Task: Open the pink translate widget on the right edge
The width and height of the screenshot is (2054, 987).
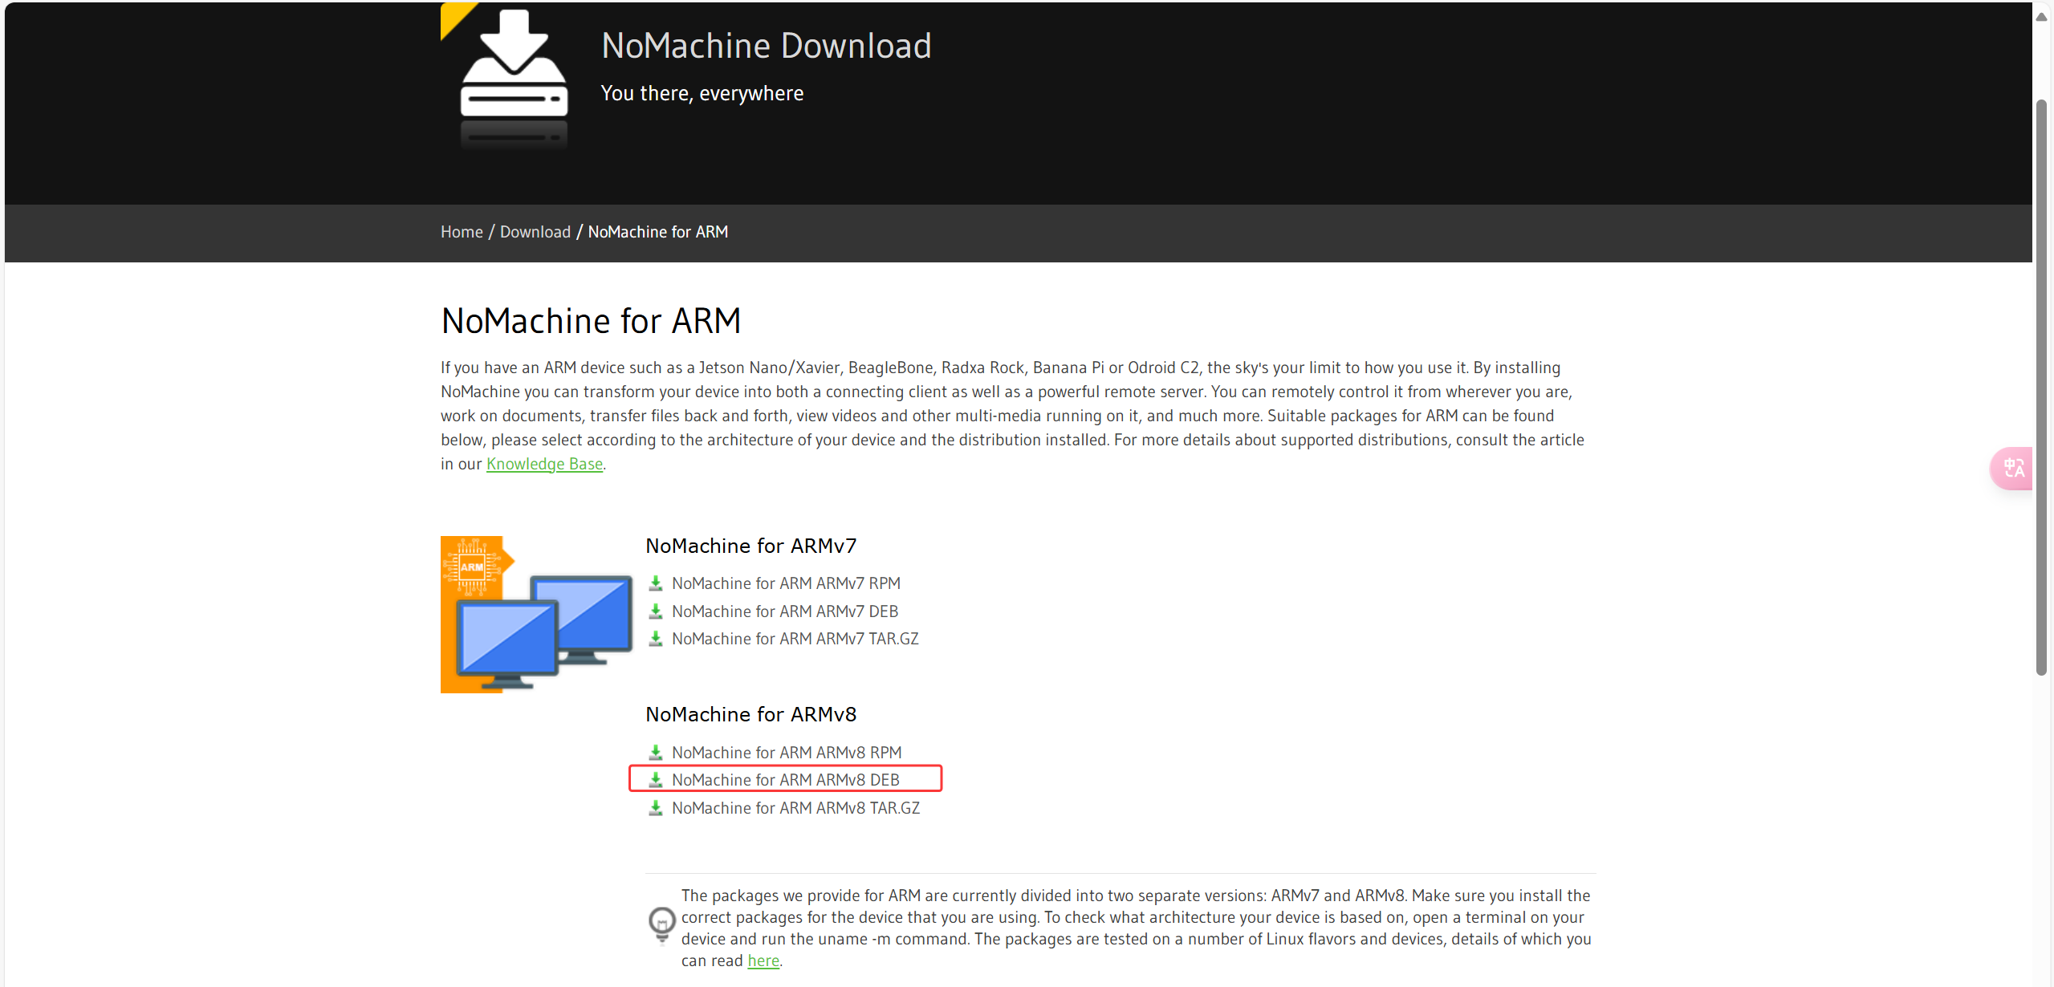Action: [x=2013, y=468]
